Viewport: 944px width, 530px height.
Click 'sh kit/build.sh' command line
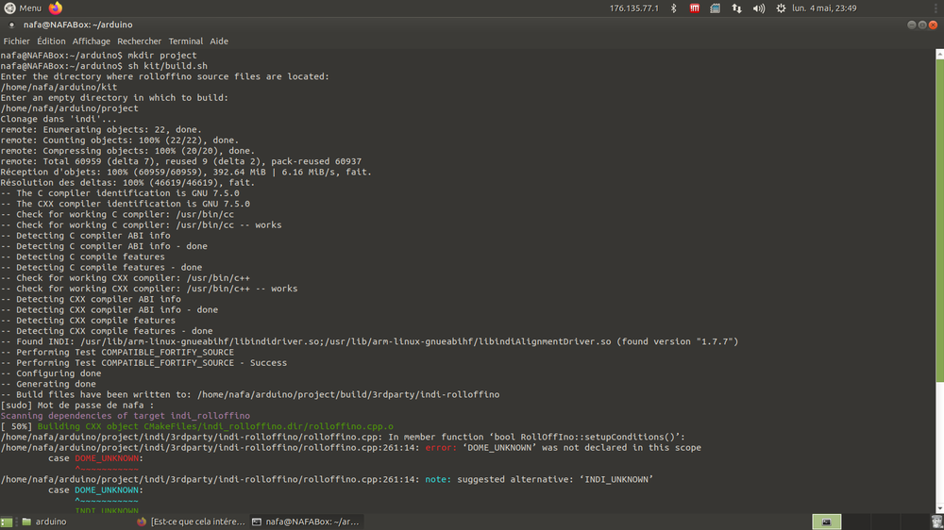(x=104, y=66)
